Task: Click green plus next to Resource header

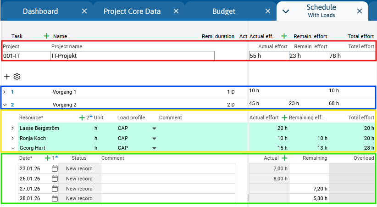Action: (82, 117)
